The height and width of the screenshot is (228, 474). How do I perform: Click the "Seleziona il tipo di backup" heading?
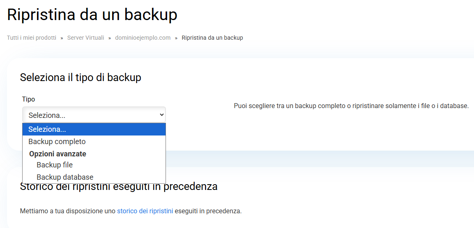pos(81,77)
